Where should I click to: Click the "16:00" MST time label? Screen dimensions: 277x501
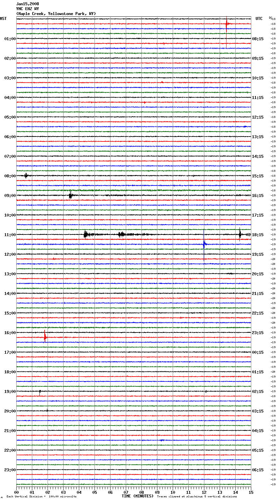pyautogui.click(x=10, y=333)
